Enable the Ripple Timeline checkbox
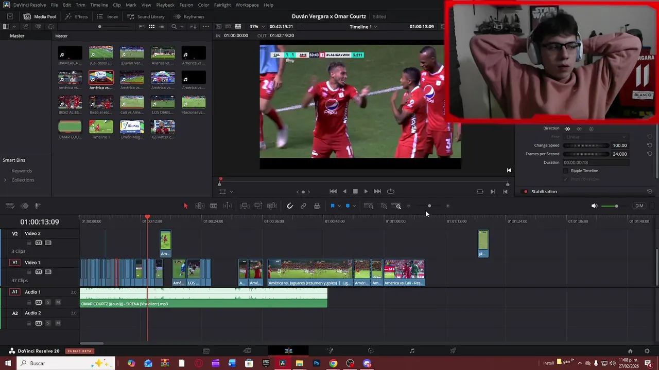 pyautogui.click(x=566, y=171)
